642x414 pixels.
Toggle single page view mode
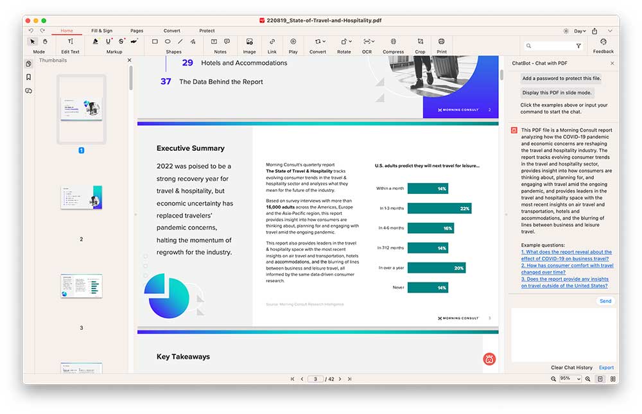pyautogui.click(x=600, y=379)
